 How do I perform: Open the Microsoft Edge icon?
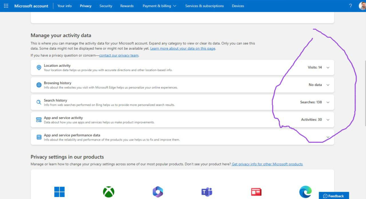click(305, 192)
